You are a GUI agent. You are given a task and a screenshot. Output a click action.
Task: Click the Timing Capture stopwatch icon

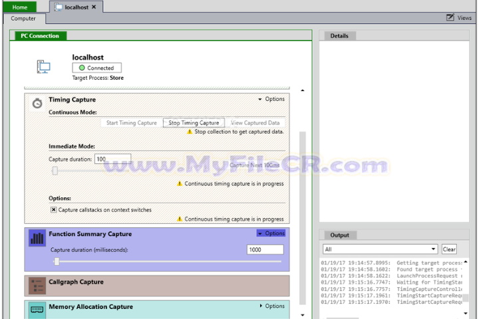point(37,104)
